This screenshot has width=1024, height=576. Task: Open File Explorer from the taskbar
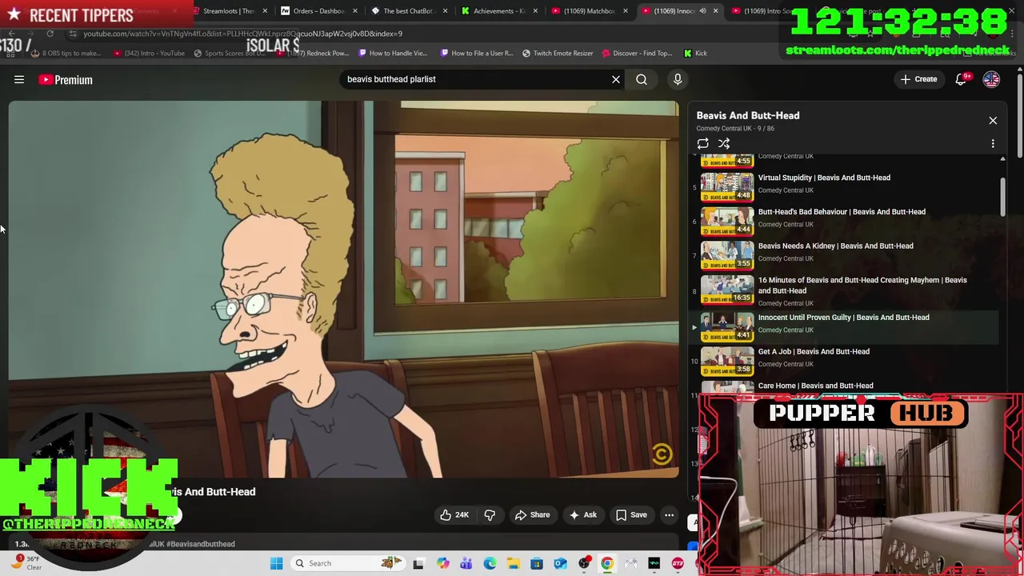pyautogui.click(x=513, y=563)
